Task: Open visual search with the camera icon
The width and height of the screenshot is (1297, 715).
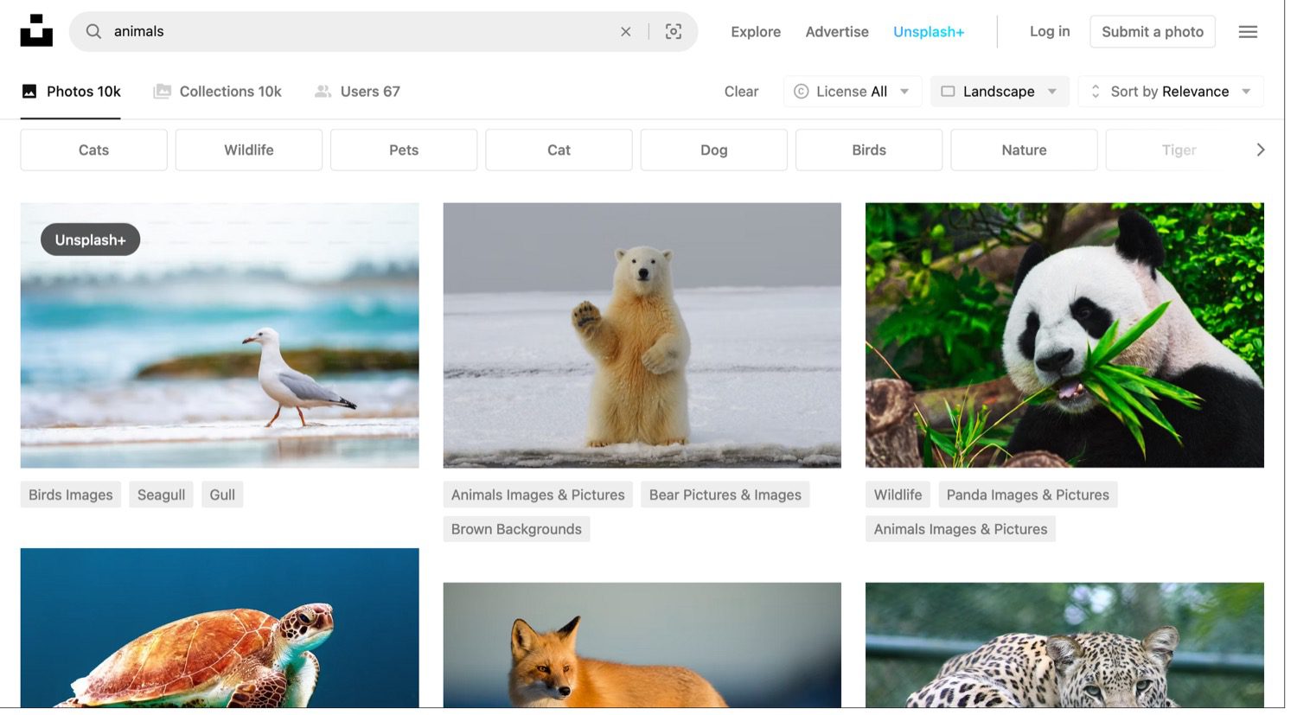Action: coord(674,31)
